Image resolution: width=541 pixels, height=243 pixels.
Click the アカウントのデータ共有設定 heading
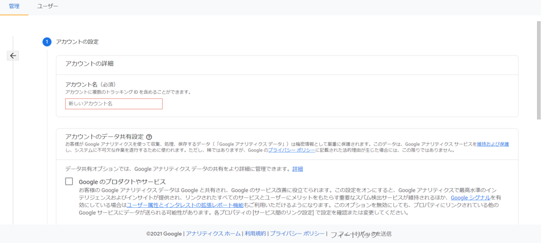tap(104, 137)
